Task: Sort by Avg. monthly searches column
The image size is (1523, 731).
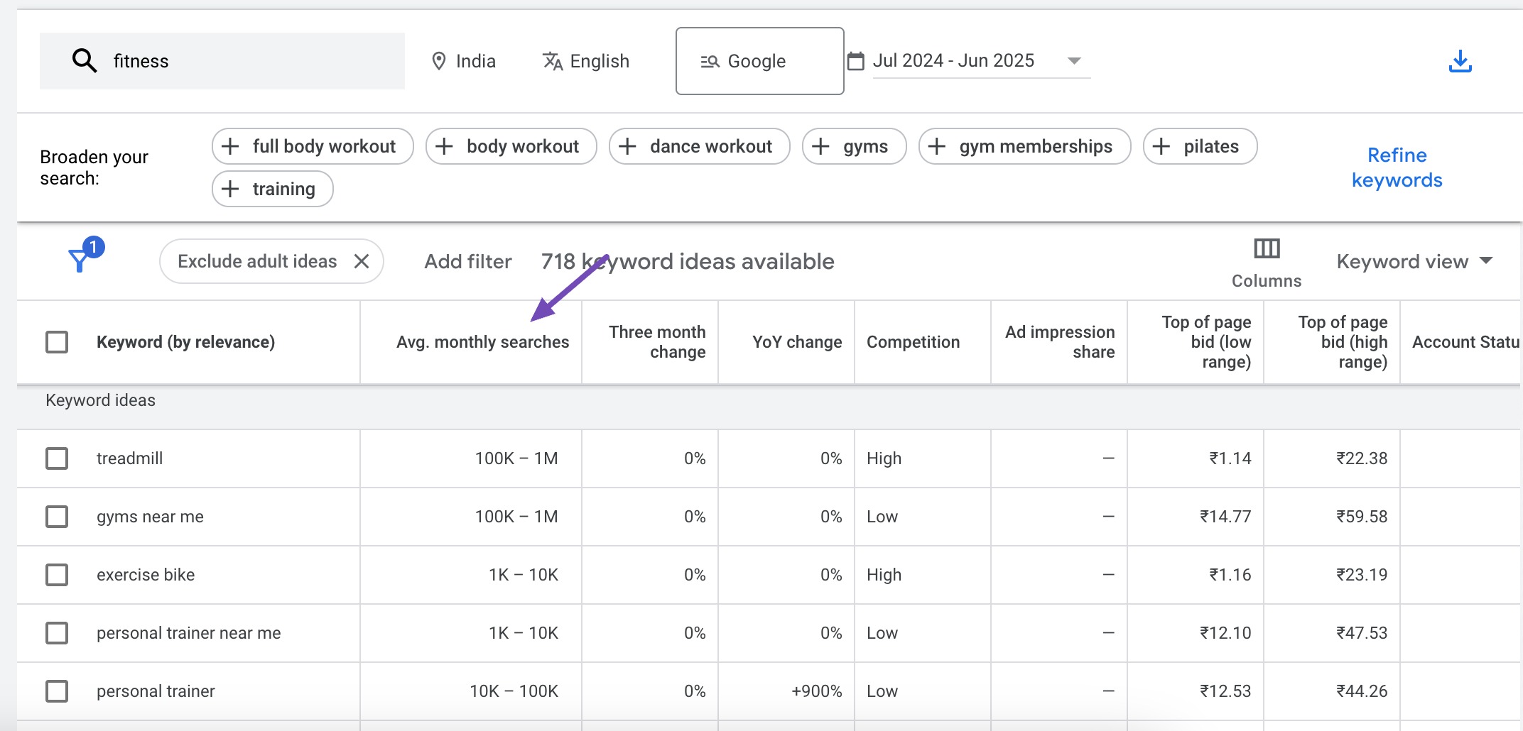Action: [x=483, y=342]
